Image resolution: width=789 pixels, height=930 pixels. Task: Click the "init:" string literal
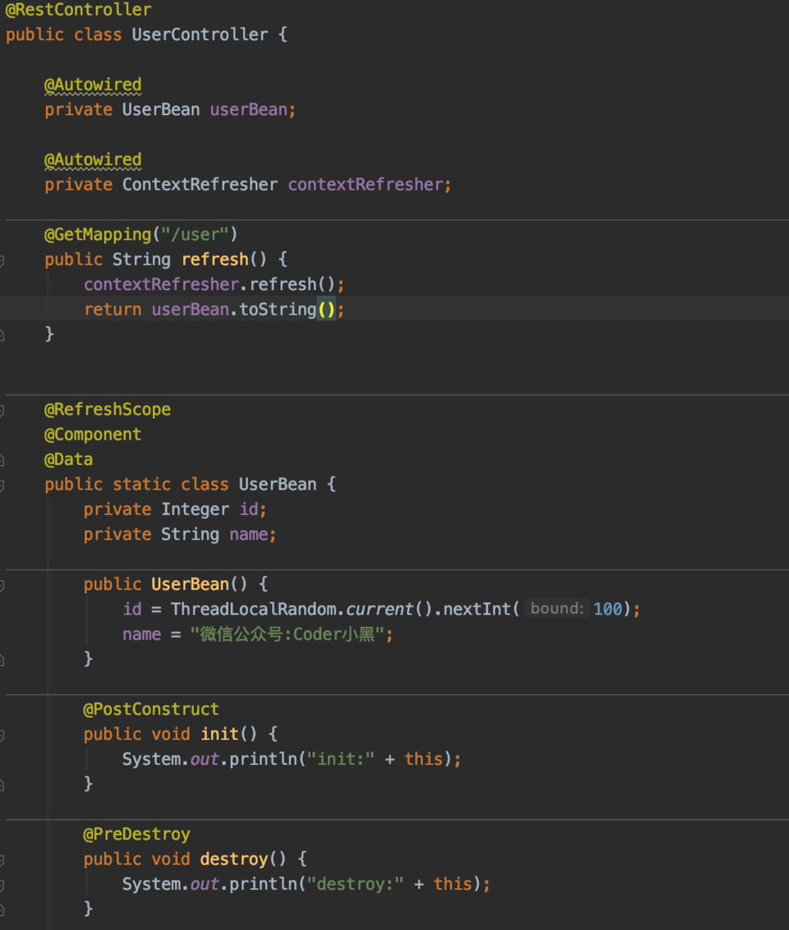(341, 758)
